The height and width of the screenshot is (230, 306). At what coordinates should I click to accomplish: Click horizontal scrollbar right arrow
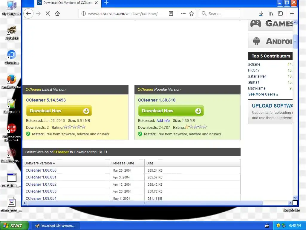(x=290, y=203)
